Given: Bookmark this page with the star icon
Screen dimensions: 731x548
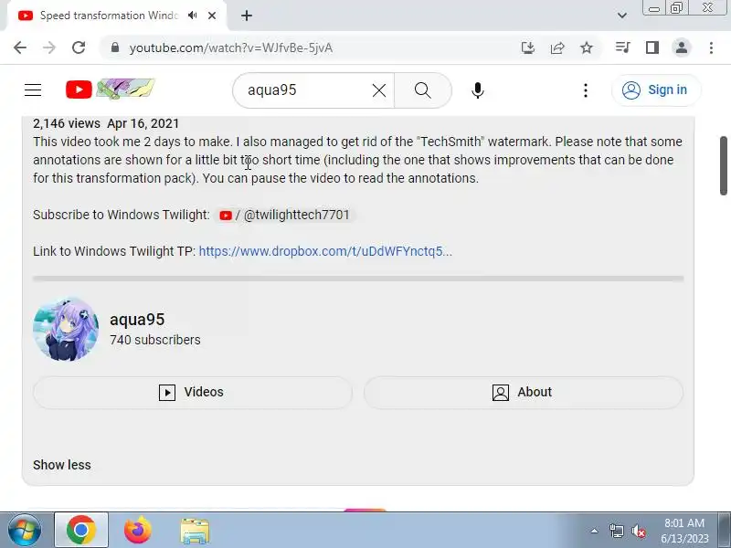Looking at the screenshot, I should click(587, 47).
